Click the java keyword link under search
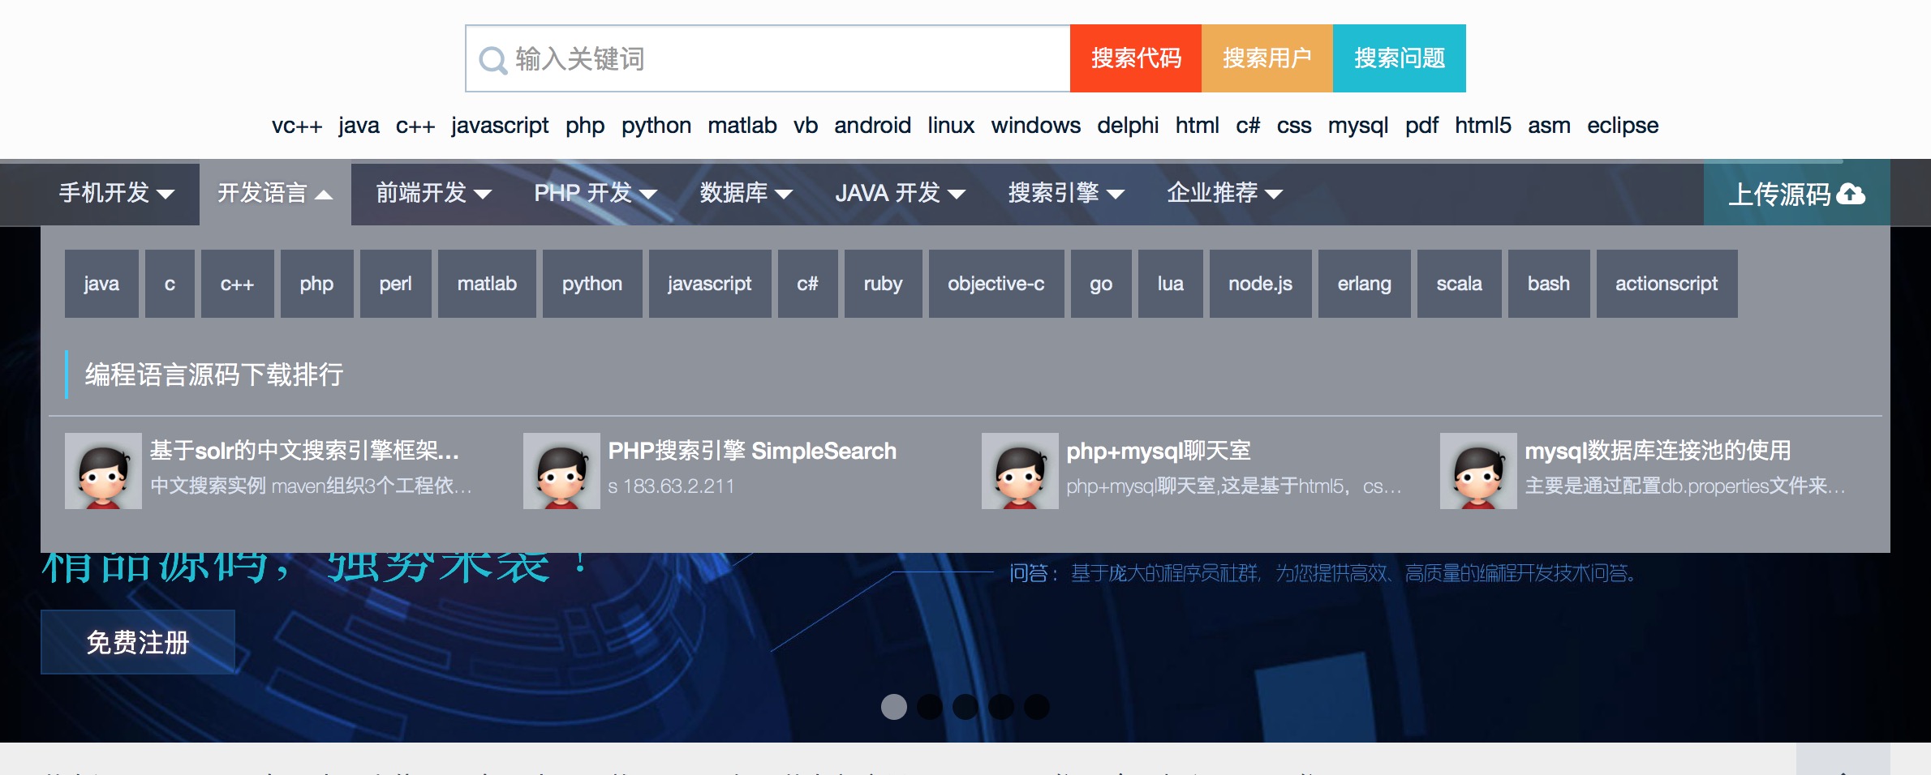Screen dimensions: 1931x775 [359, 126]
